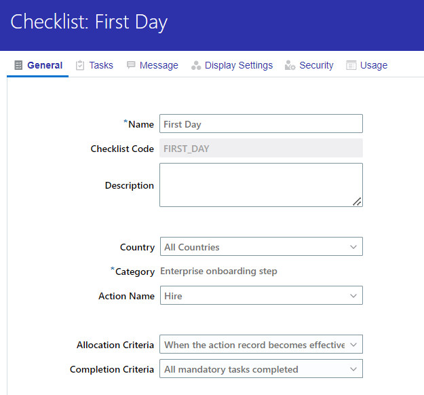The image size is (424, 395).
Task: Click the Enterprise onboarding step category text
Action: pos(218,271)
